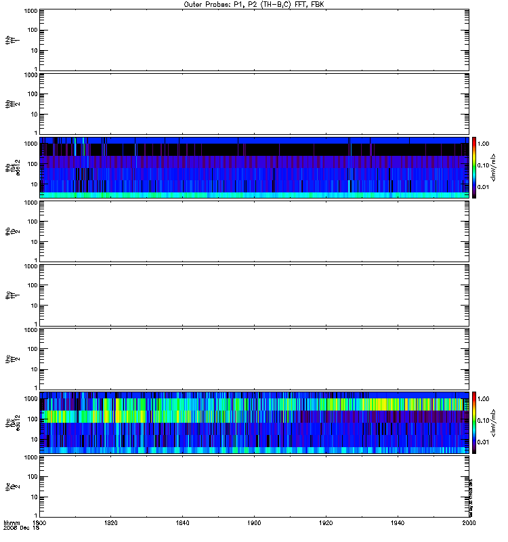Click the '1920' time axis label
Viewport: 508px width, 542px height.
(326, 522)
